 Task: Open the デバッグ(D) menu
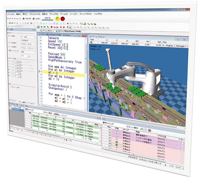[54, 14]
